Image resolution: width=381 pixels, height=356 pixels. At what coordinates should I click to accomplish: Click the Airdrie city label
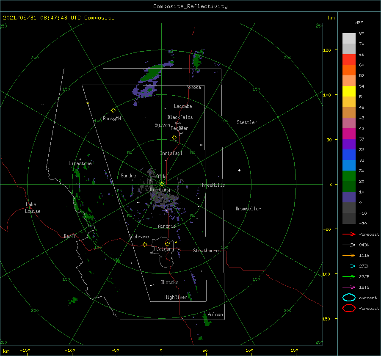click(167, 226)
